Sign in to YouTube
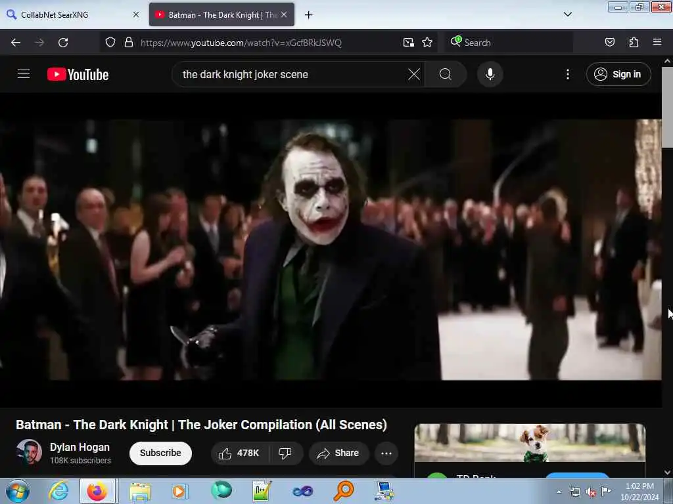Viewport: 673px width, 504px height. (618, 74)
